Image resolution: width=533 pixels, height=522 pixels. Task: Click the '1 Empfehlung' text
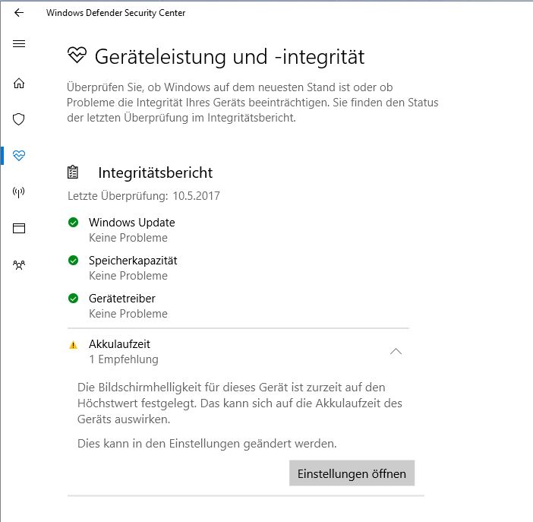[124, 359]
